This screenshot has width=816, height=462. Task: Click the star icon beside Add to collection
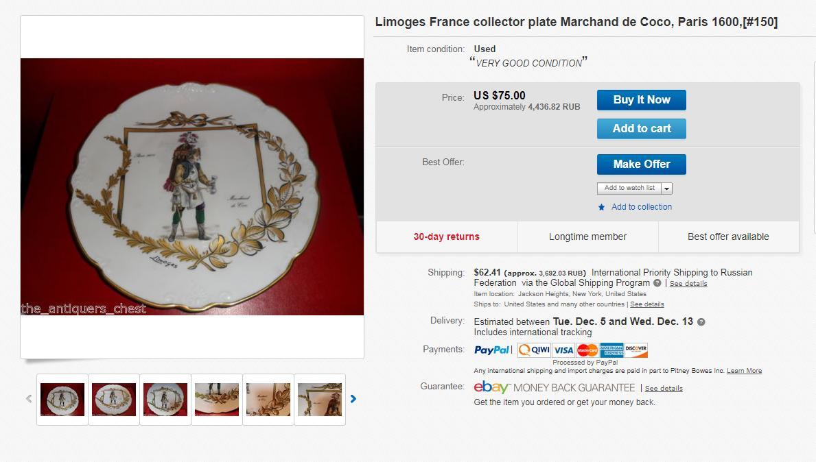point(602,207)
